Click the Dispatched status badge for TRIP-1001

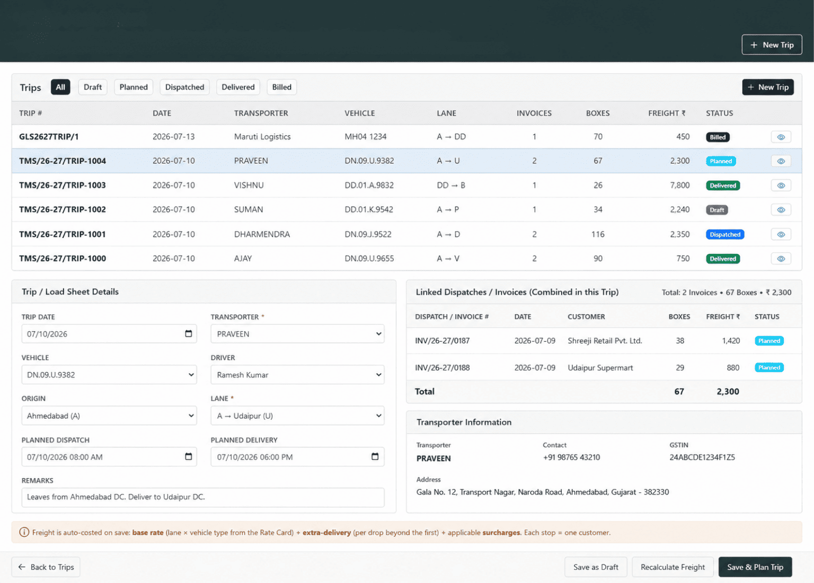pos(725,234)
